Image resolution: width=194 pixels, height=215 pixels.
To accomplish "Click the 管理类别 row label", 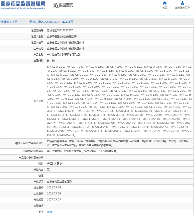I will [x=38, y=60].
